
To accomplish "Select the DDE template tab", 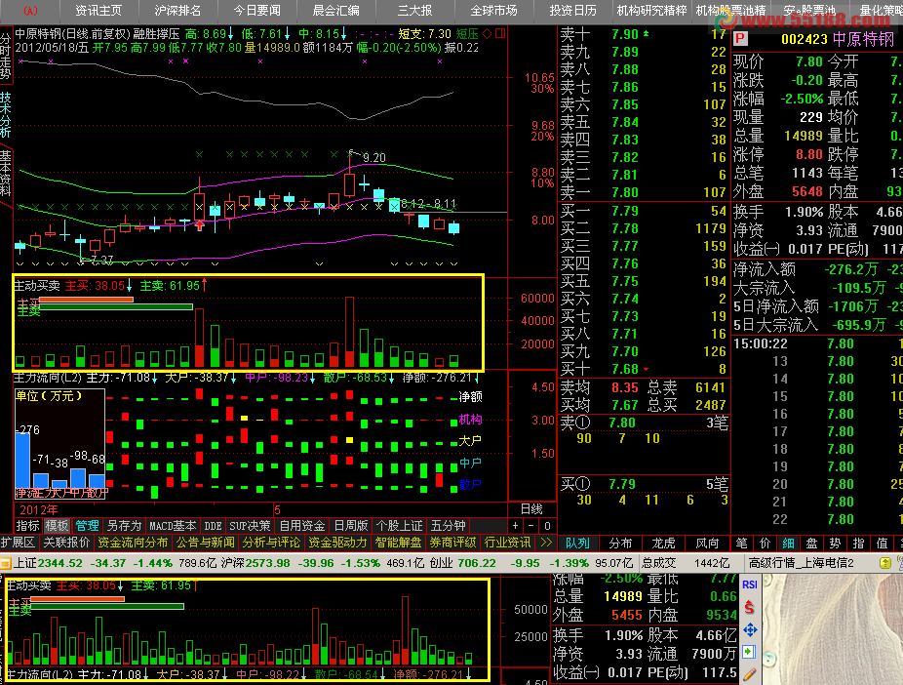I will (x=213, y=525).
